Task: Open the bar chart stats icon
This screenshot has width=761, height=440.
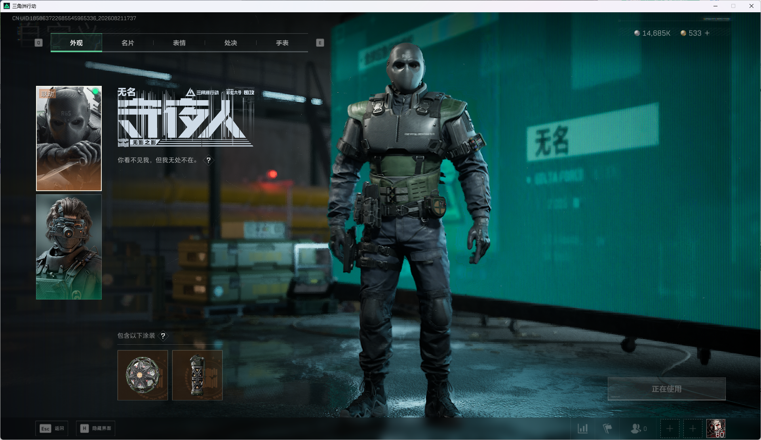Action: [583, 429]
